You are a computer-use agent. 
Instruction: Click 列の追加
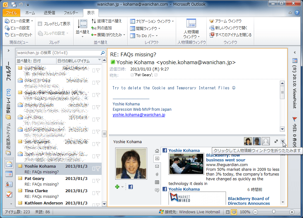[102, 28]
